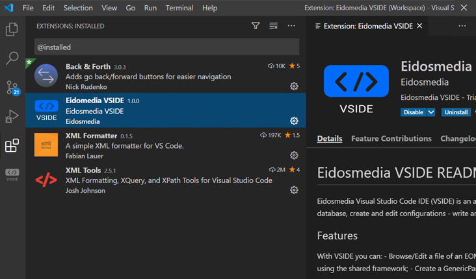Open the Selection menu
Viewport: 476px width, 279px height.
coord(78,8)
